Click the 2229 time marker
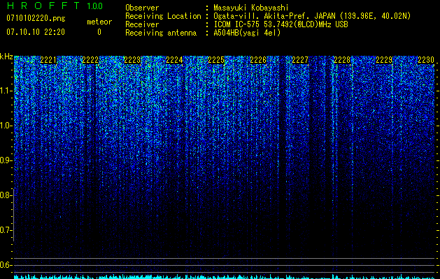Viewport: 440px width, 279px height. [384, 60]
